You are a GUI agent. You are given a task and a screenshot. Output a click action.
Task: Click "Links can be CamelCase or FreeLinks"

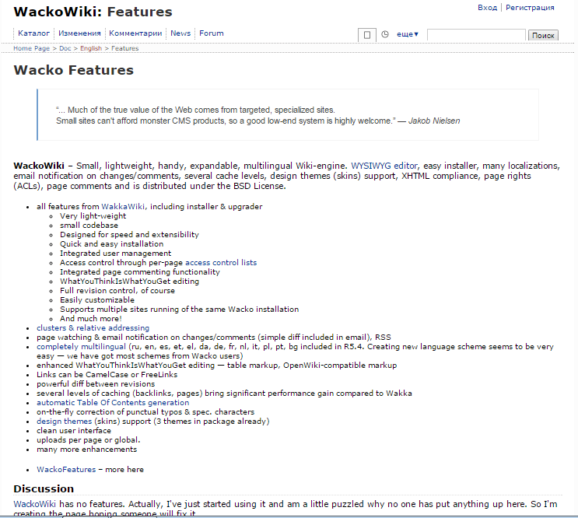107,375
